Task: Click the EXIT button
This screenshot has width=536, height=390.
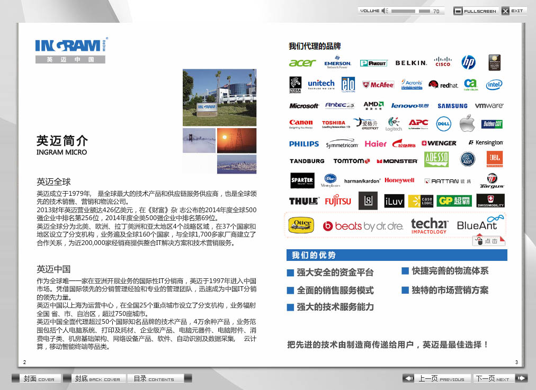Action: pyautogui.click(x=513, y=11)
